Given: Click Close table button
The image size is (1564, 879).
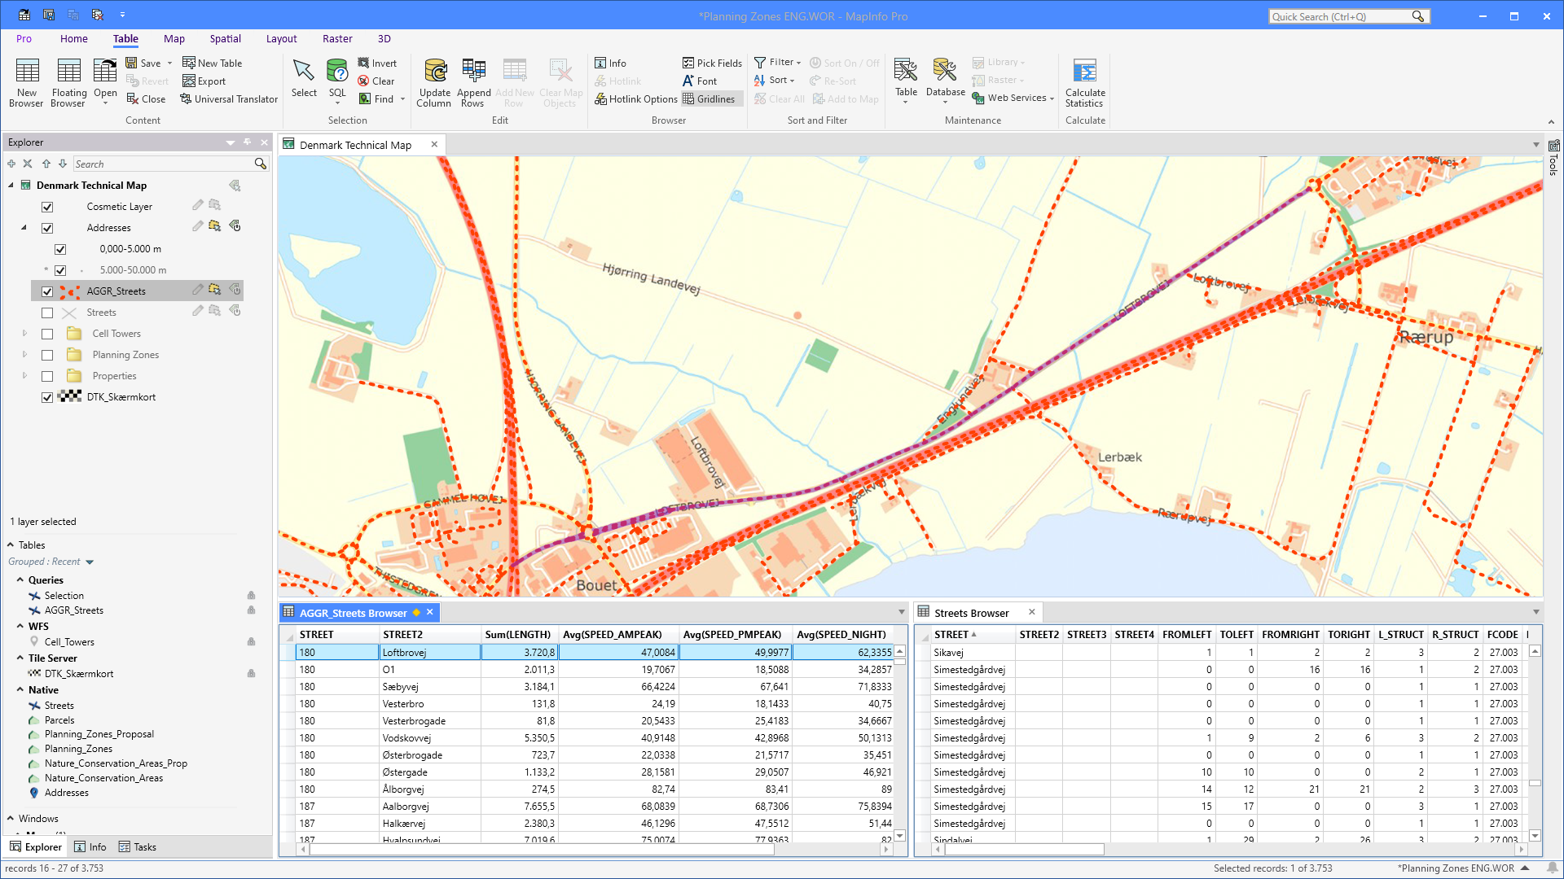Looking at the screenshot, I should click(x=146, y=99).
